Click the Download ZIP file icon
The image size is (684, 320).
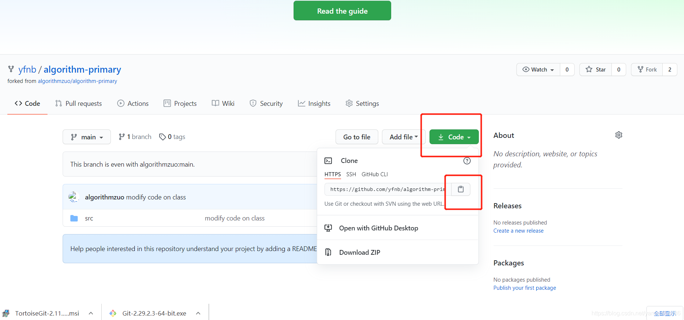point(328,253)
